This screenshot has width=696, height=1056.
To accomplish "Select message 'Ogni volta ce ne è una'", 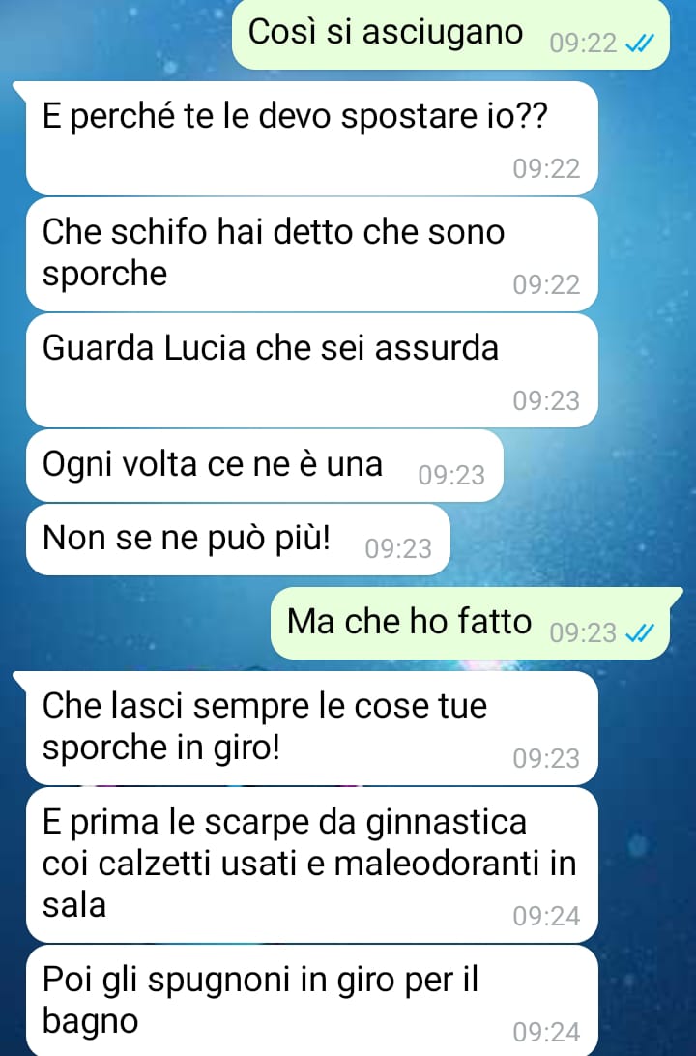I will (x=265, y=465).
